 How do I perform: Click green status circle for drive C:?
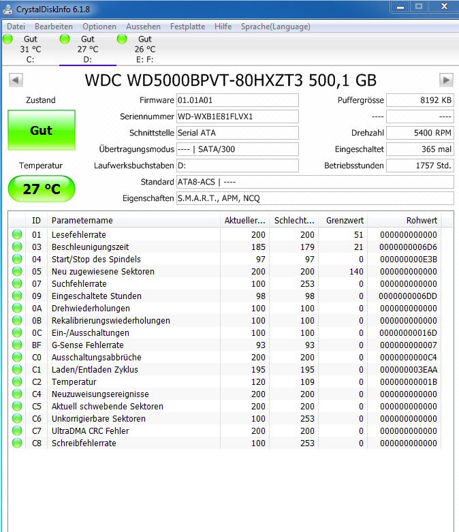pyautogui.click(x=7, y=39)
